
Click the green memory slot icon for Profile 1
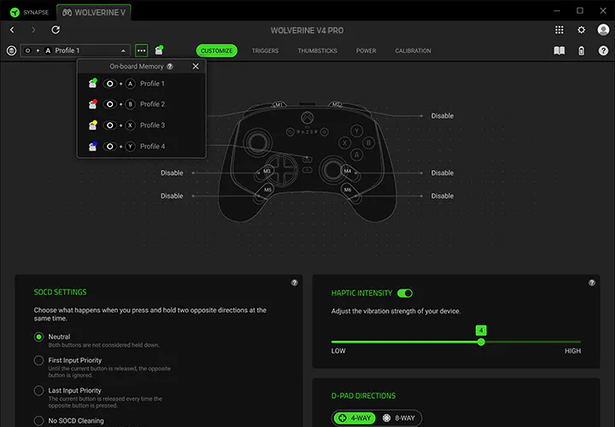93,83
